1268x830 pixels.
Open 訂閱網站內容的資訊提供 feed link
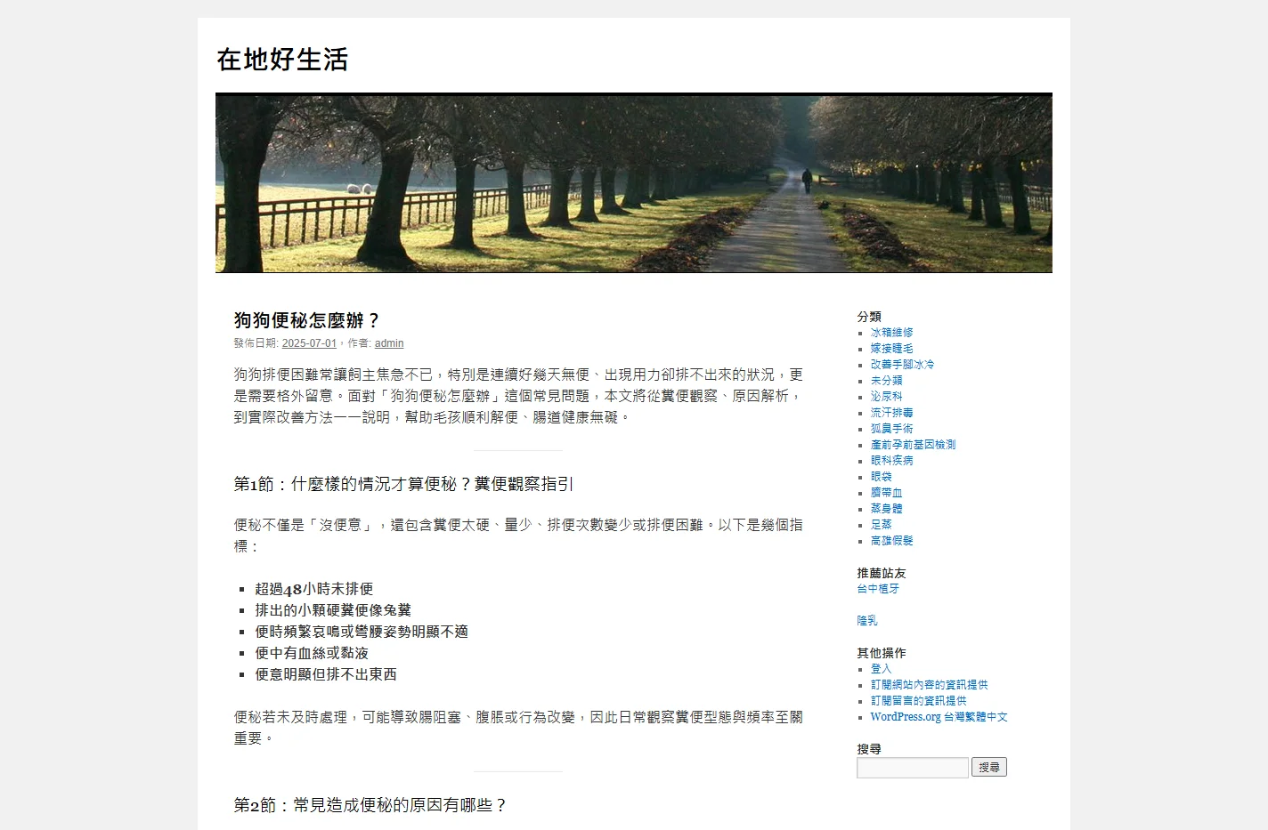929,685
